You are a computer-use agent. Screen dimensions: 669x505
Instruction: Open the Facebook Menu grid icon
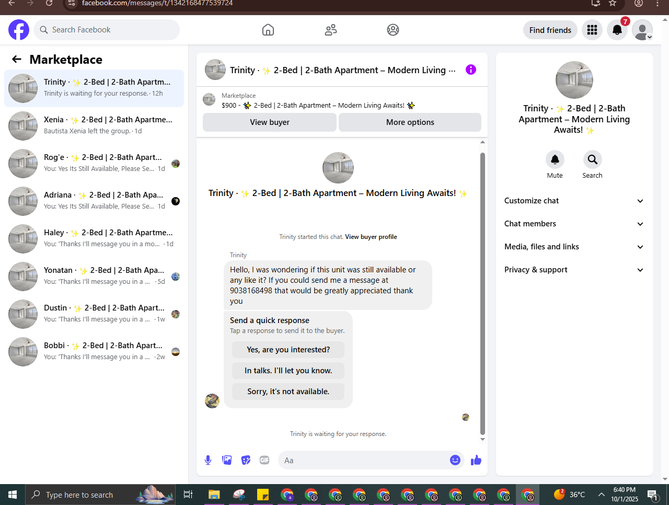592,30
